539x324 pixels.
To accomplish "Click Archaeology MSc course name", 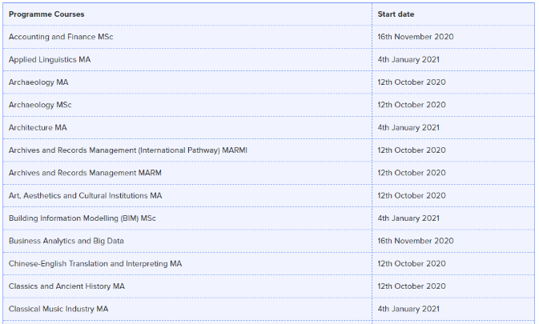I will [40, 105].
